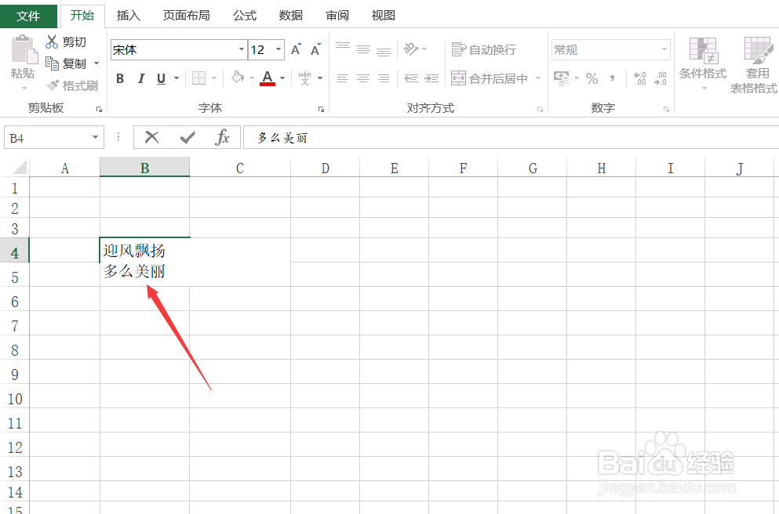
Task: Toggle italic formatting
Action: click(141, 78)
